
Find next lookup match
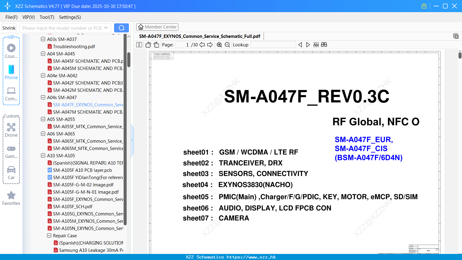pyautogui.click(x=308, y=45)
